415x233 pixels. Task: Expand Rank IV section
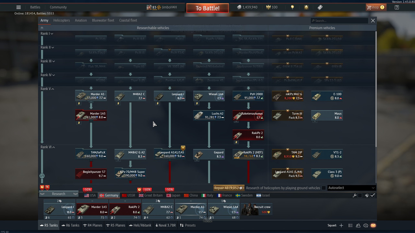pyautogui.click(x=48, y=75)
